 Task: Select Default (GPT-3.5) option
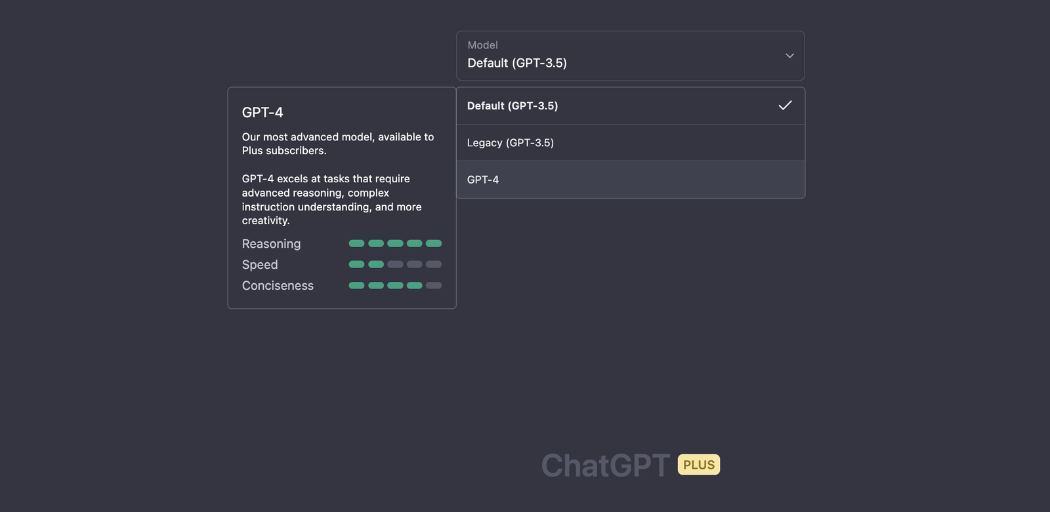click(630, 106)
